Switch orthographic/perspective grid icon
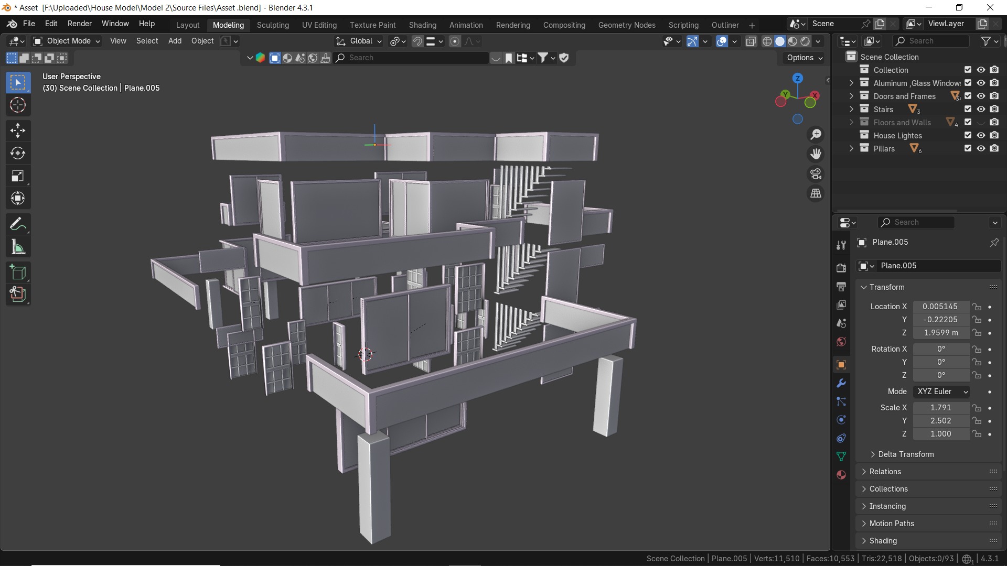Screen dimensions: 1007x566 pos(816,193)
